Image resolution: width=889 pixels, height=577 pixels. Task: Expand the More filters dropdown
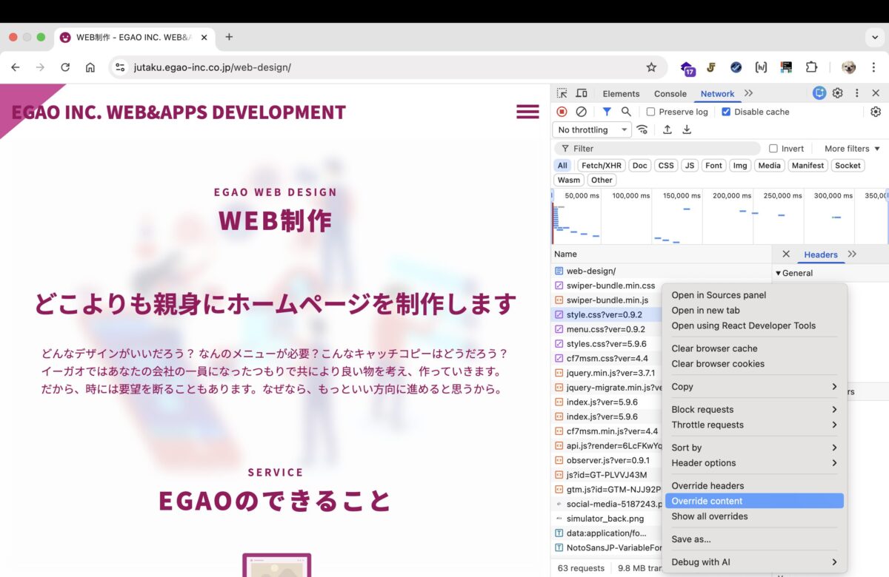tap(852, 149)
